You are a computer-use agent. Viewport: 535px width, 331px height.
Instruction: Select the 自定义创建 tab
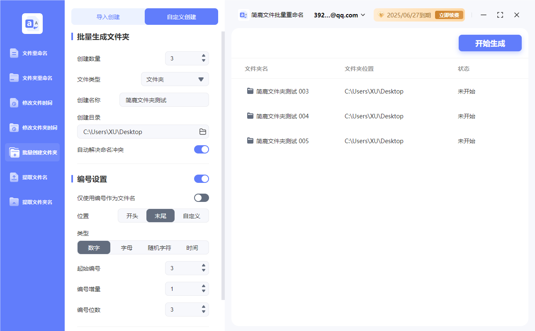click(x=181, y=16)
